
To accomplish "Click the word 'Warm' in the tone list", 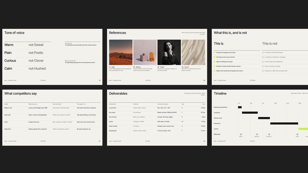I will [x=9, y=45].
